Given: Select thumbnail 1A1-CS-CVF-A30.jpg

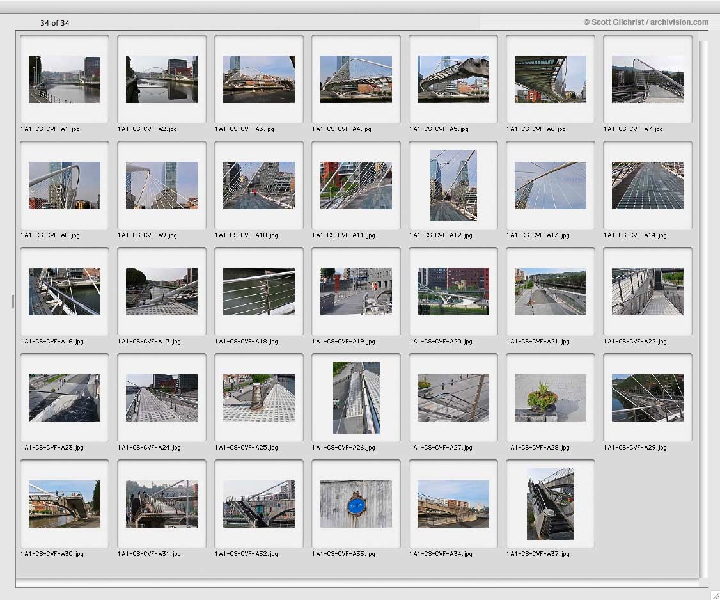Looking at the screenshot, I should (65, 503).
